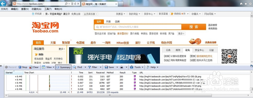The width and height of the screenshot is (253, 98).
Task: Expand the Find dropdown arrow
Action: click(85, 67)
